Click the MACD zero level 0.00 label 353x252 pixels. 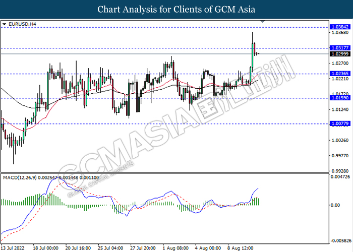pyautogui.click(x=335, y=205)
